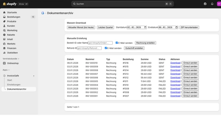The width and height of the screenshot is (221, 124).
Task: Click FAILED status of INV-000003
Action: pos(162,88)
